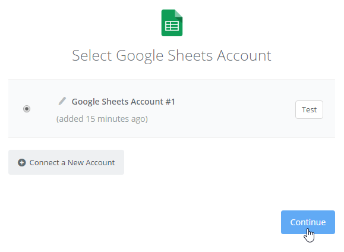Image resolution: width=344 pixels, height=252 pixels.
Task: Connect a New Account
Action: coord(67,162)
